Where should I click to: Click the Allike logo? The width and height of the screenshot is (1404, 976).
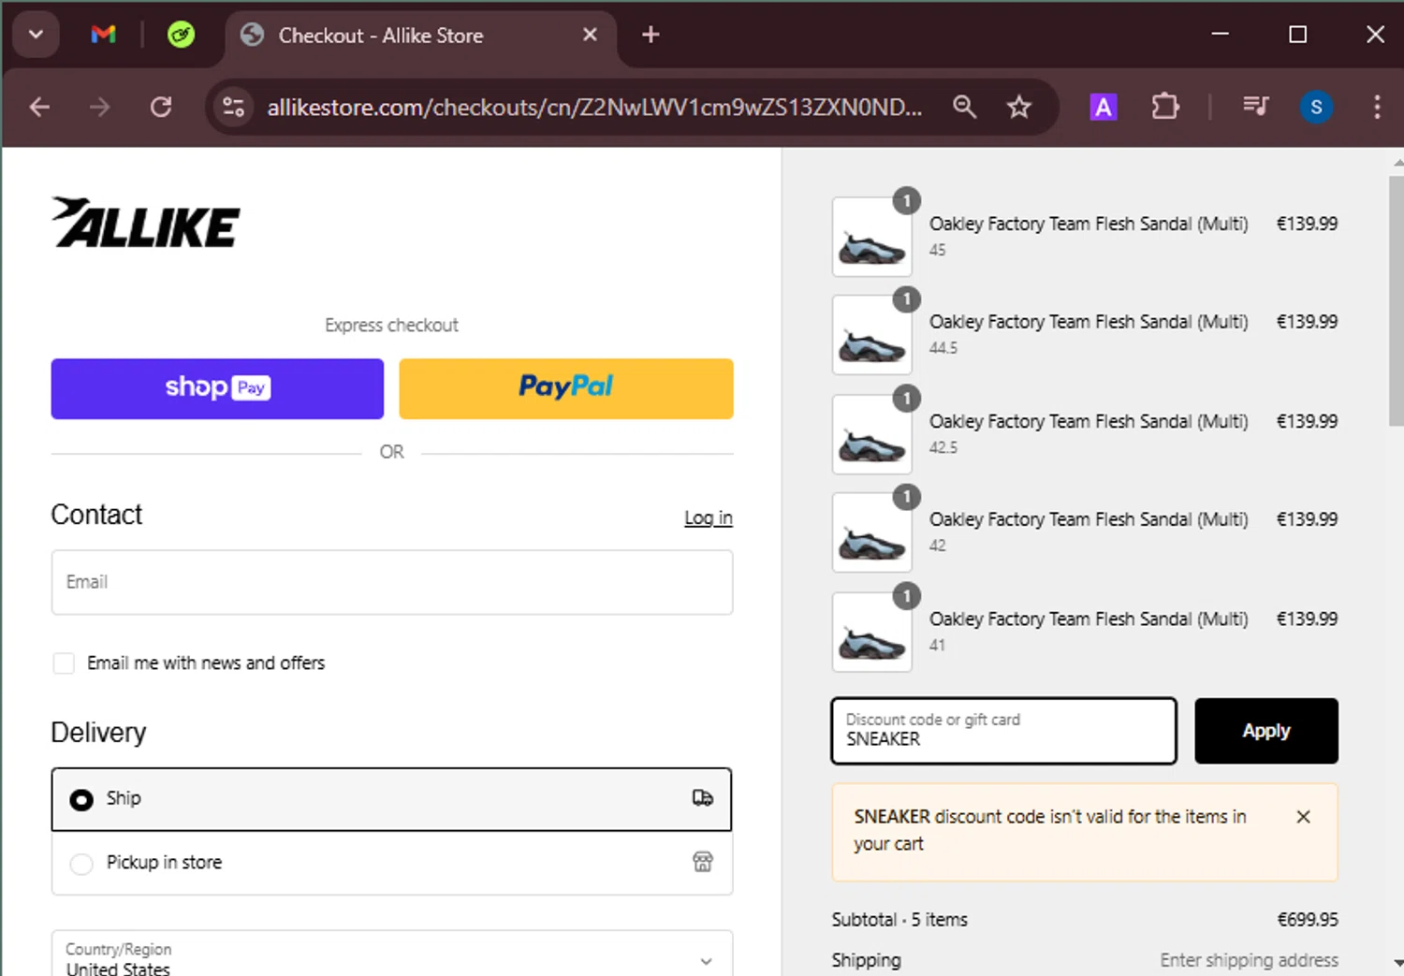tap(146, 223)
